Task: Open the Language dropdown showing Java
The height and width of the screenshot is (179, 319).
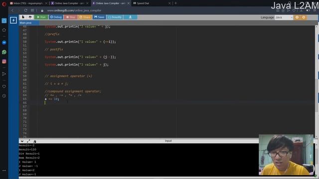Action: pyautogui.click(x=284, y=17)
